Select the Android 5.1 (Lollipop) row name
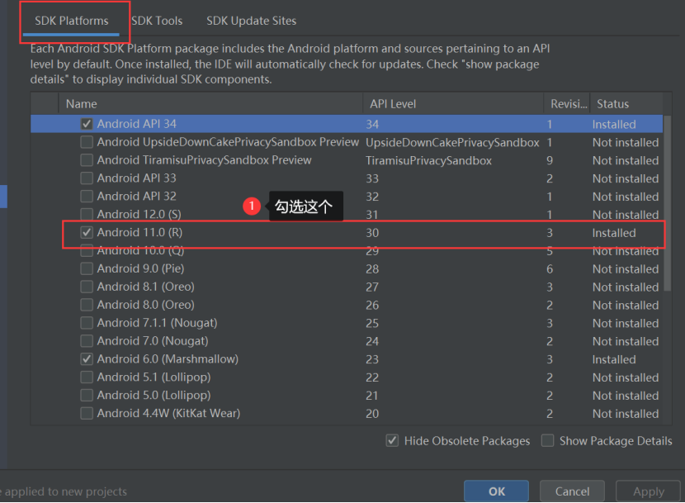Viewport: 685px width, 503px height. 154,377
